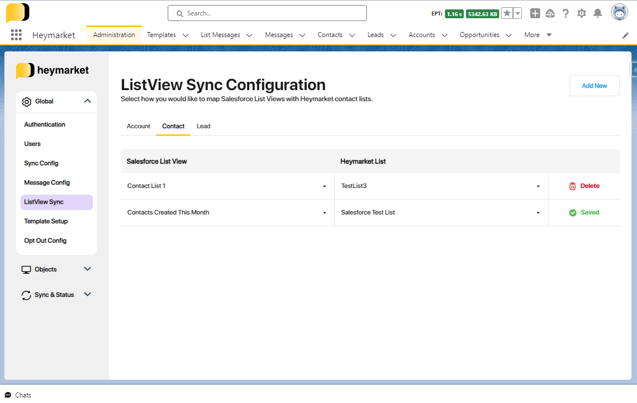Open the Trailhead guidance icon

(550, 13)
